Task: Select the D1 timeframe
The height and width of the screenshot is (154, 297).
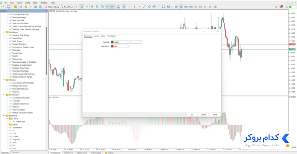Action: [205, 7]
